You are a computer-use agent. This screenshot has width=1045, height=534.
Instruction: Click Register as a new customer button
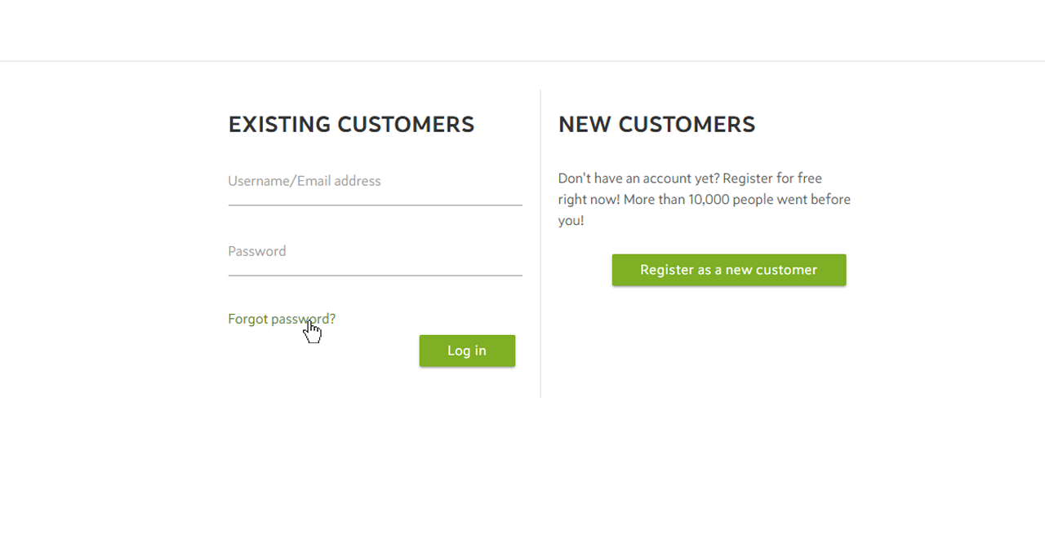729,270
